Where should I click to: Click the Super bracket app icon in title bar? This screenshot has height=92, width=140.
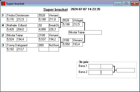tap(3, 3)
